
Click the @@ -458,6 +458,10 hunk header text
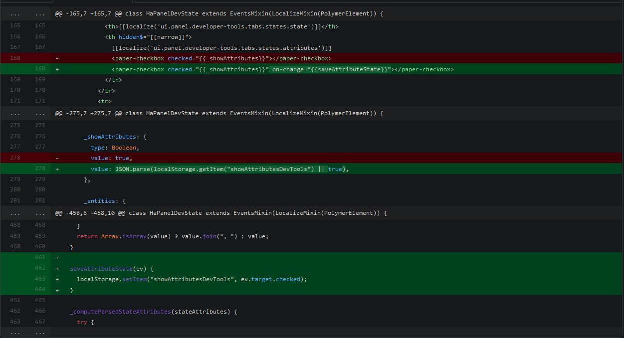221,213
